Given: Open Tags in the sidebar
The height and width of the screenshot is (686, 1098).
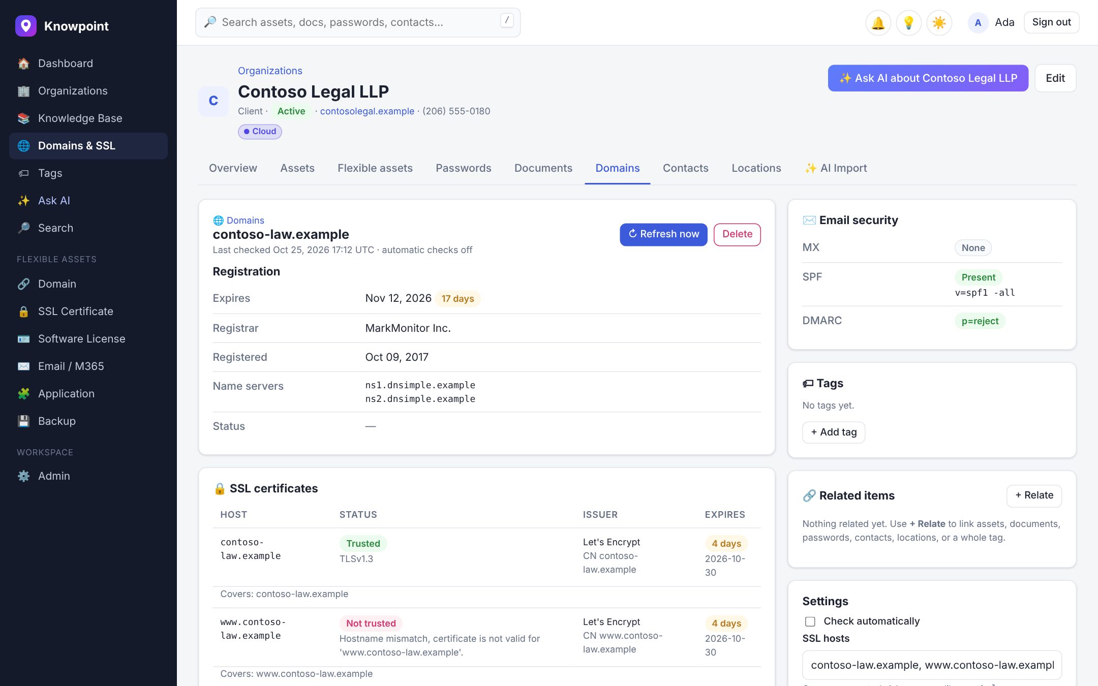Looking at the screenshot, I should coord(88,173).
